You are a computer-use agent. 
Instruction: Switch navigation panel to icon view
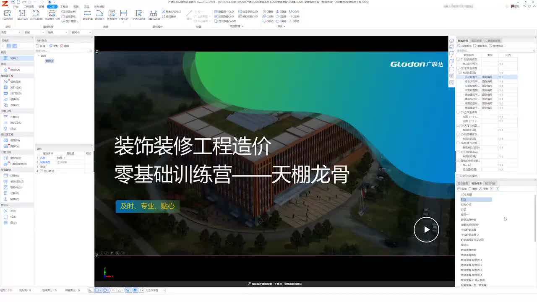(x=15, y=46)
